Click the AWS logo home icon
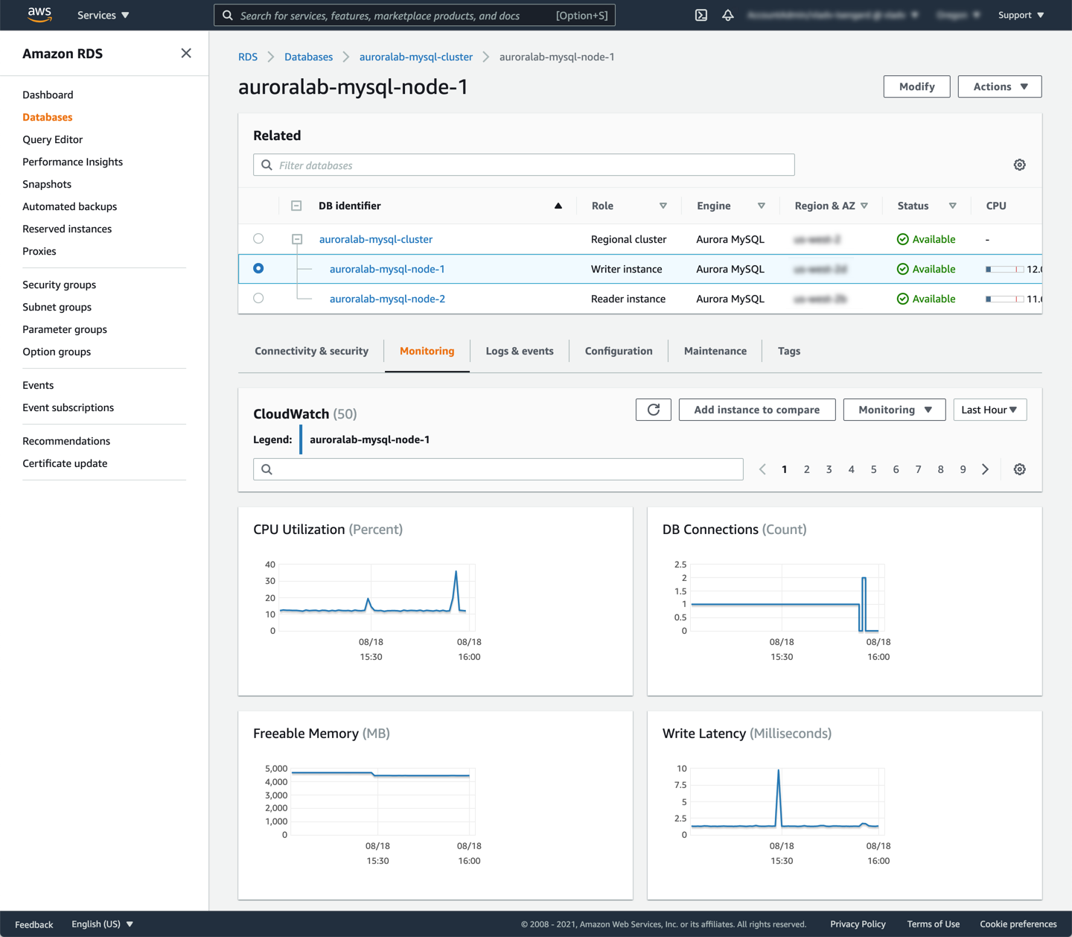Screen dimensions: 1072x937 point(39,15)
